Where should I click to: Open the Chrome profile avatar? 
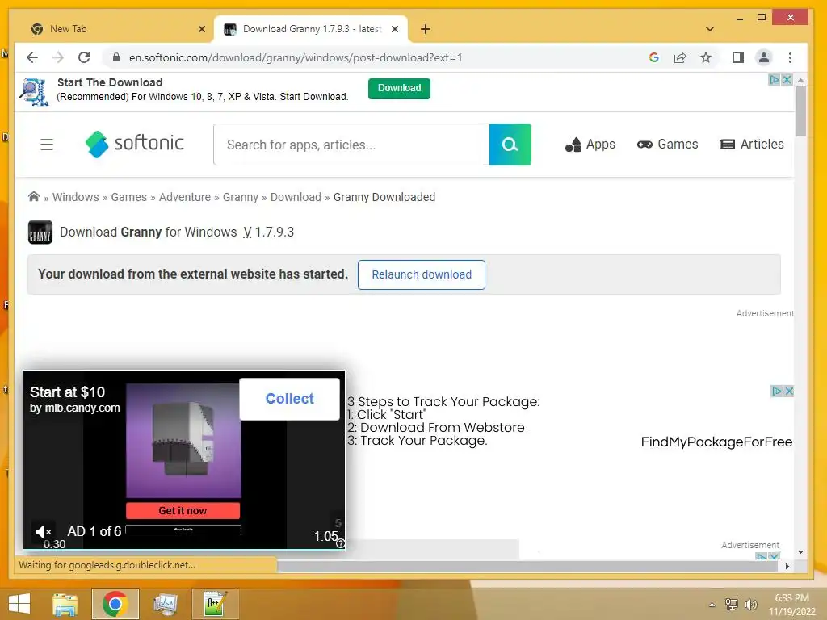point(764,57)
